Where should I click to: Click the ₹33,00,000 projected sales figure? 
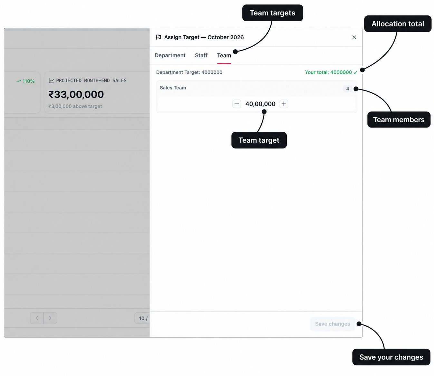click(76, 94)
